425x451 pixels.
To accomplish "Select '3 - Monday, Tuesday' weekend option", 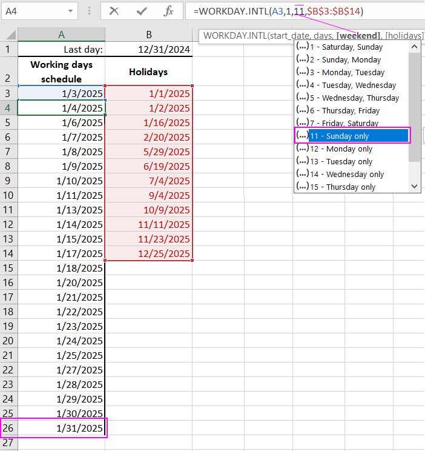I will [352, 72].
